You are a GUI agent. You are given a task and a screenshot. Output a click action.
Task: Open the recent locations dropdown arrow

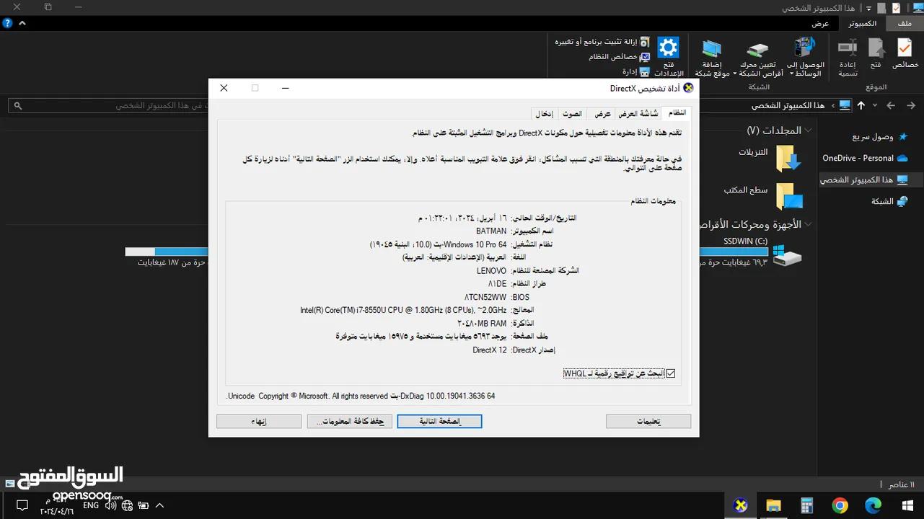875,105
